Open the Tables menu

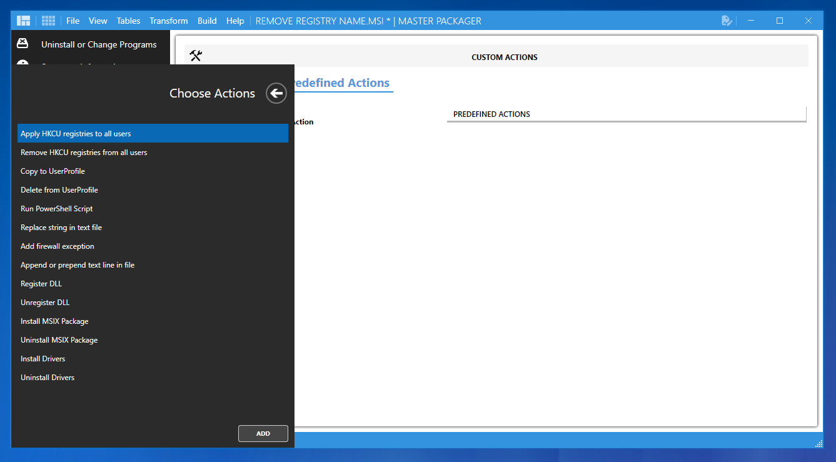point(128,21)
